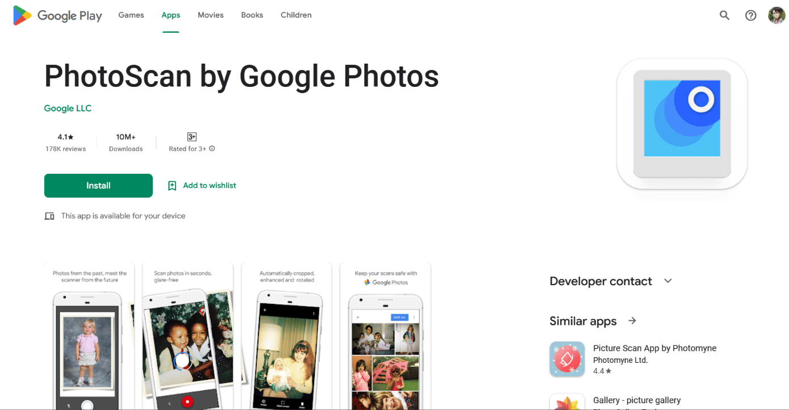789x410 pixels.
Task: Click the green Install button
Action: 98,186
